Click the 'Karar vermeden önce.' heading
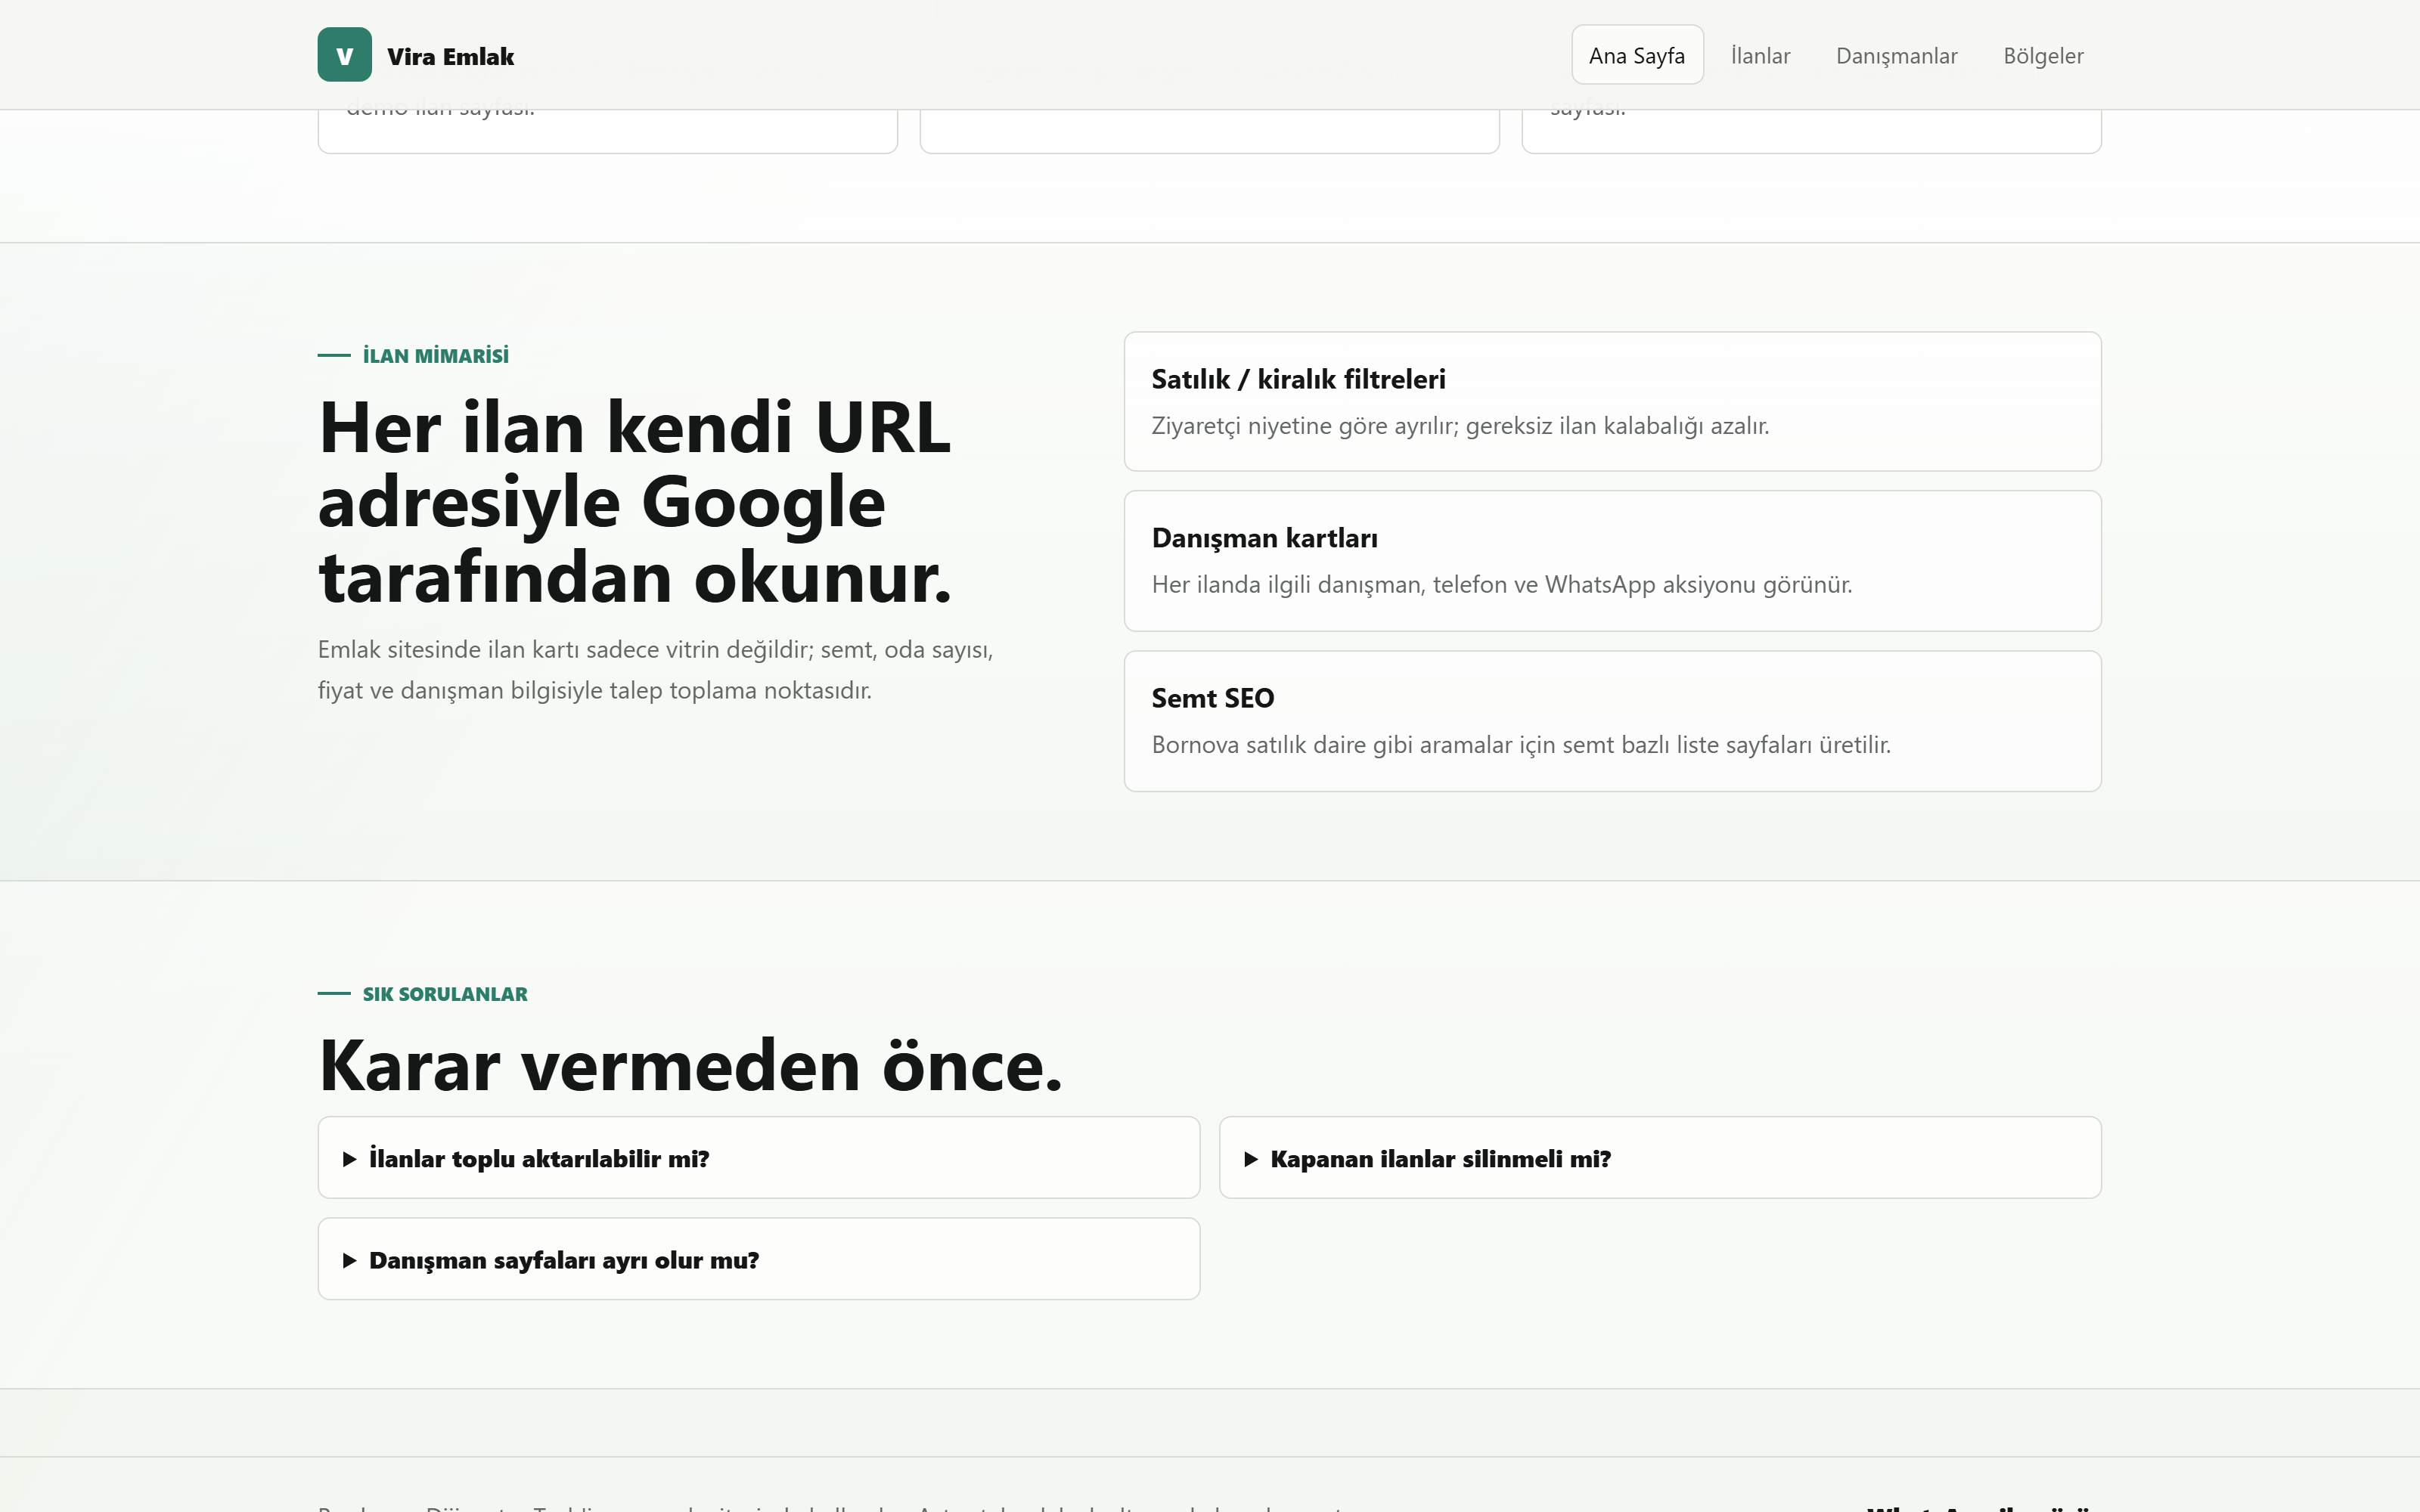 [x=691, y=1066]
